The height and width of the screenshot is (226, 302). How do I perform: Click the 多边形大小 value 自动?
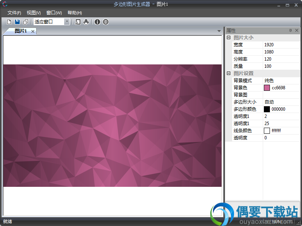pos(281,102)
